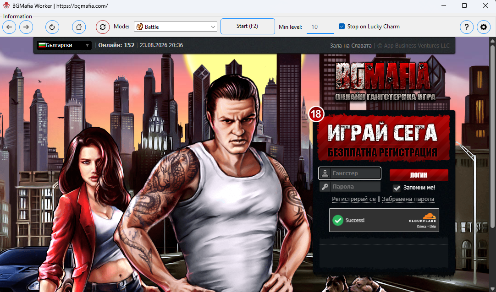
Task: Open the Регистрирай се link
Action: [353, 199]
